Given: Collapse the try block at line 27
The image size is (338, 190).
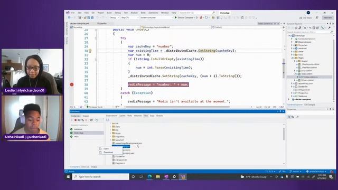Looking at the screenshot, I should [96, 38].
